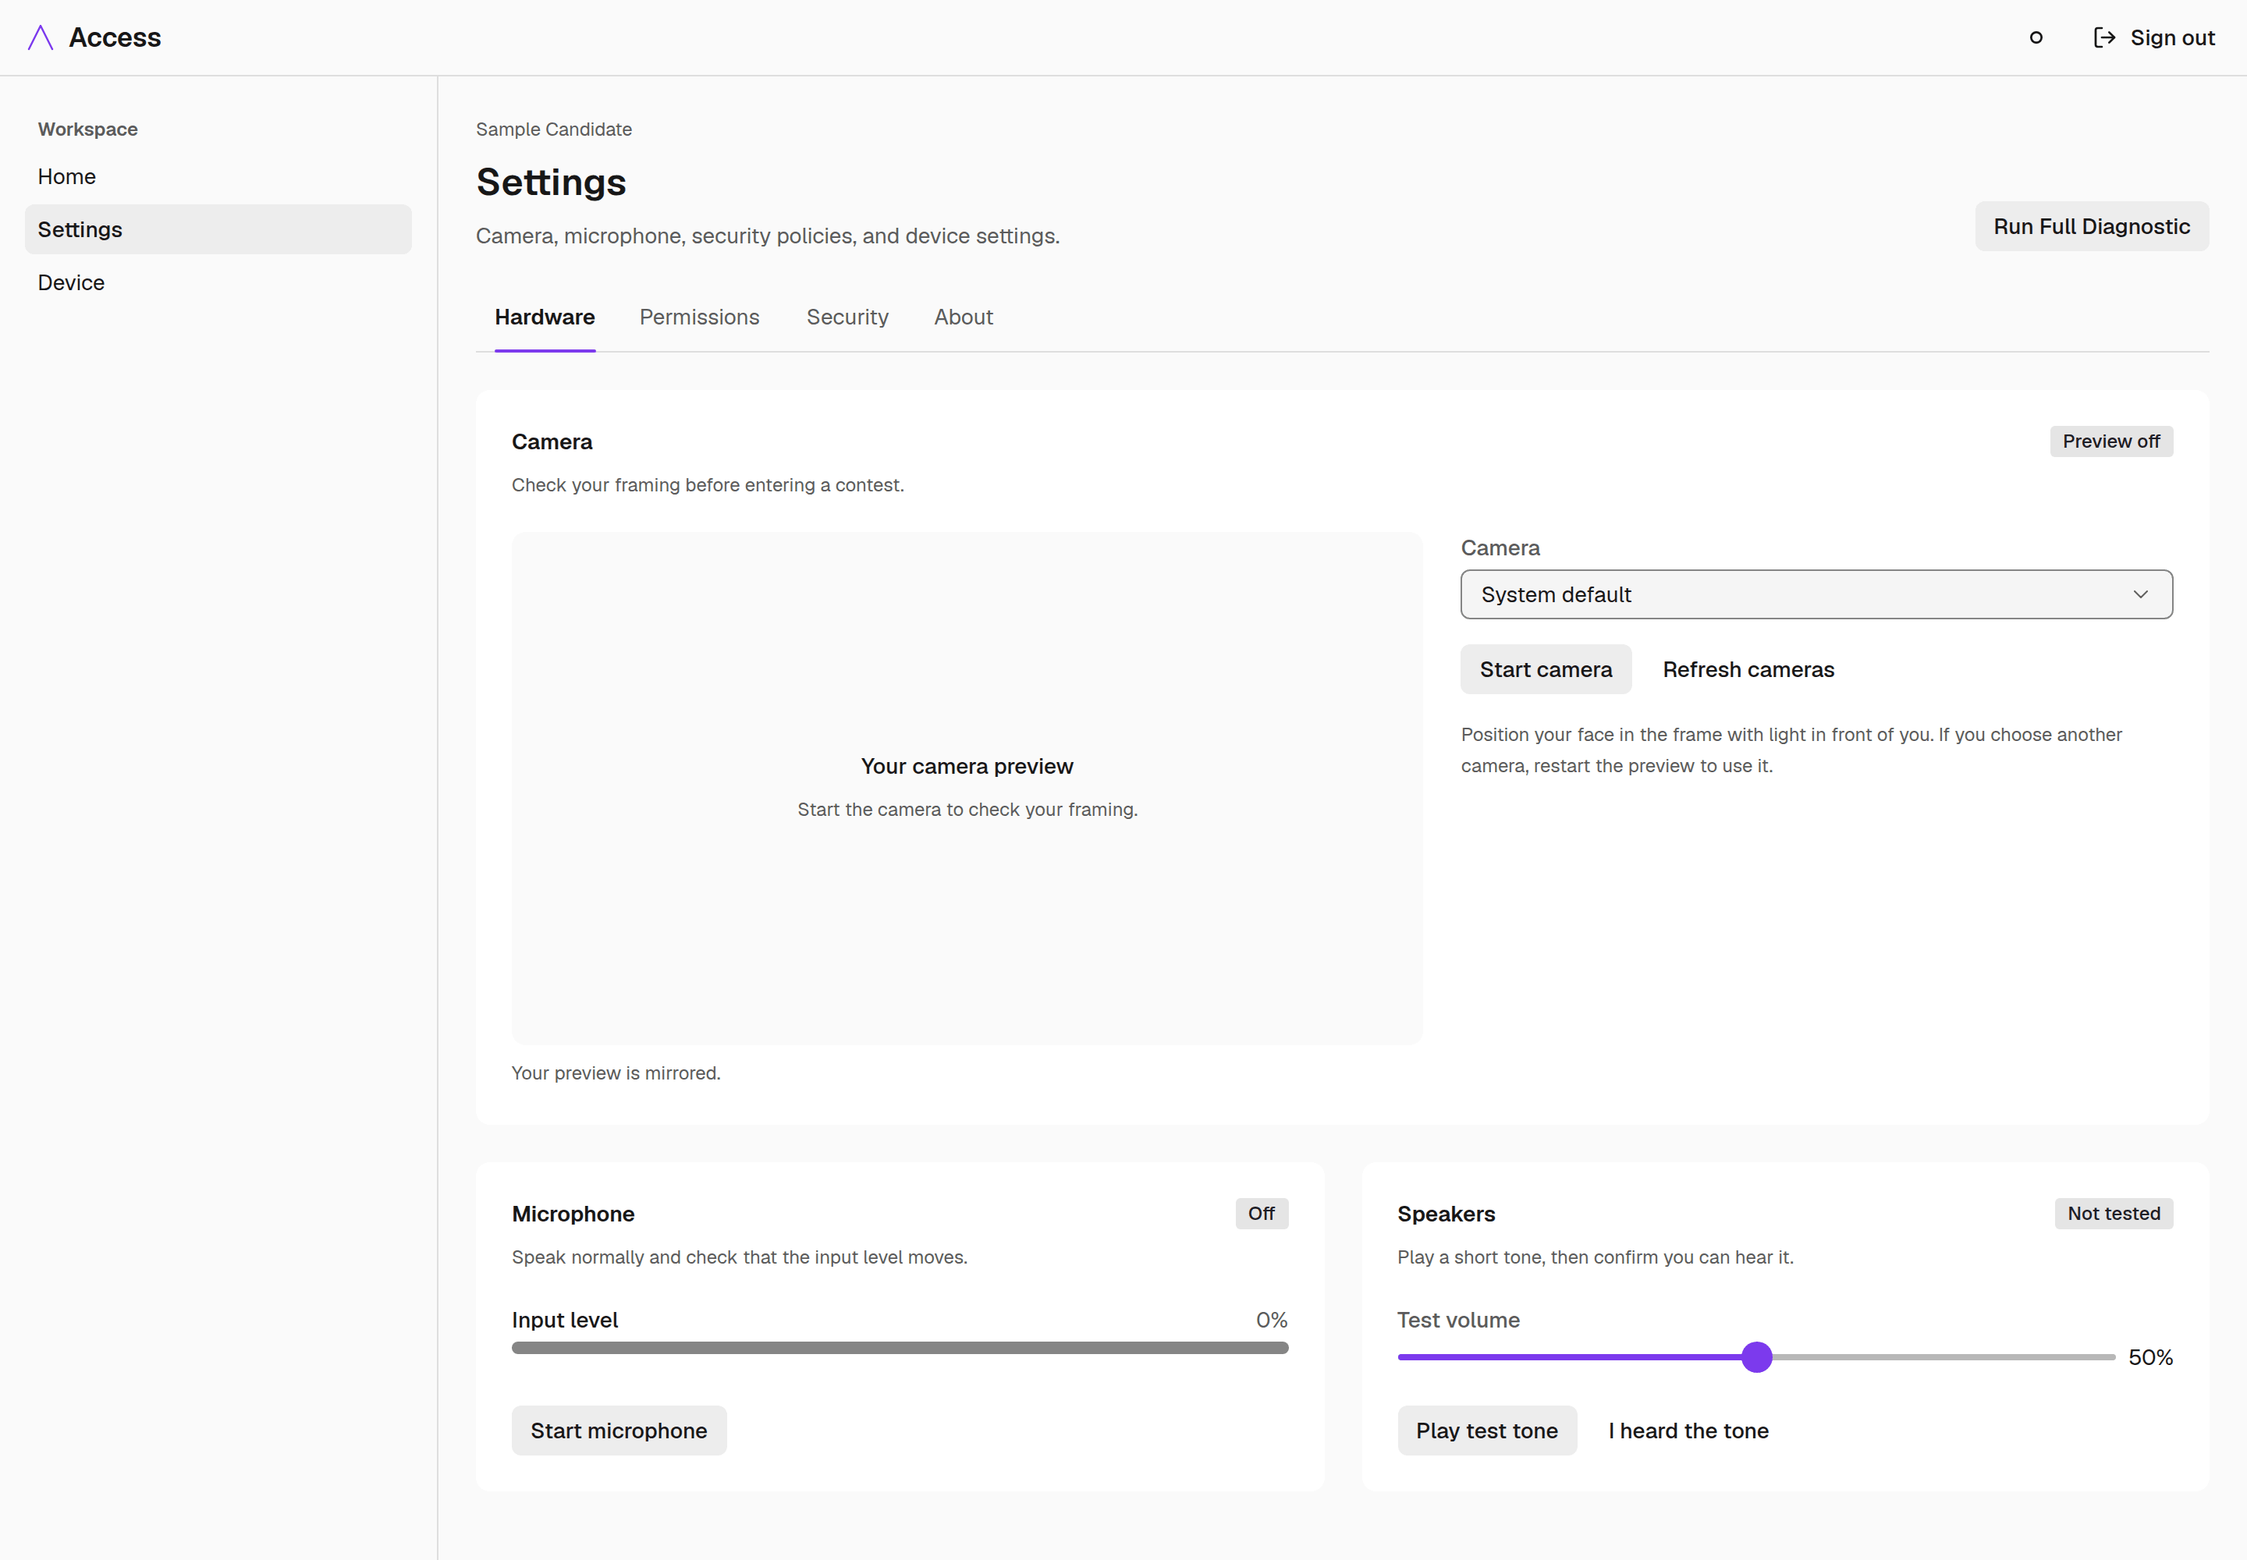Click the Microphone card heading

pos(573,1213)
